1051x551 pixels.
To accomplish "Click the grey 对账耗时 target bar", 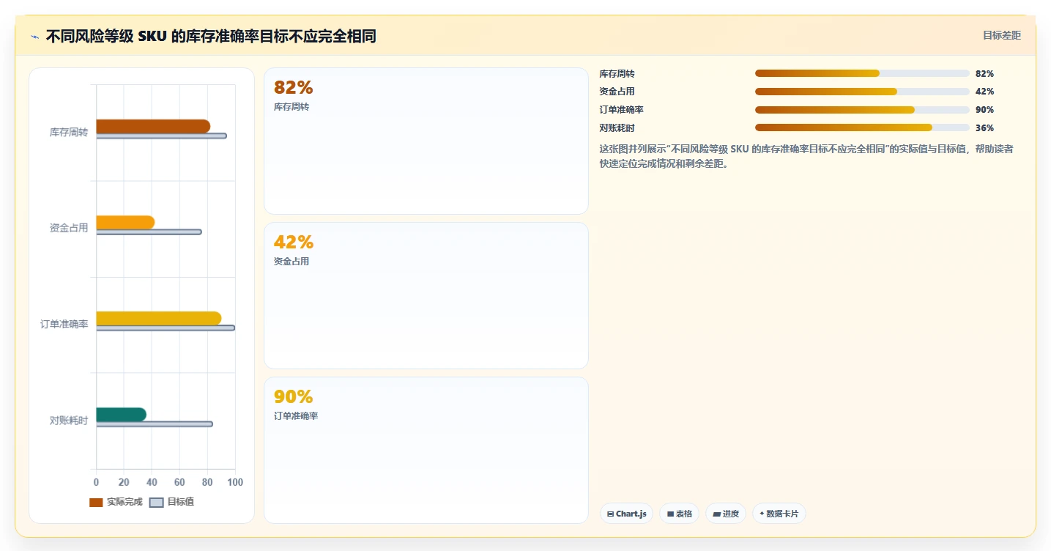I will coord(155,424).
